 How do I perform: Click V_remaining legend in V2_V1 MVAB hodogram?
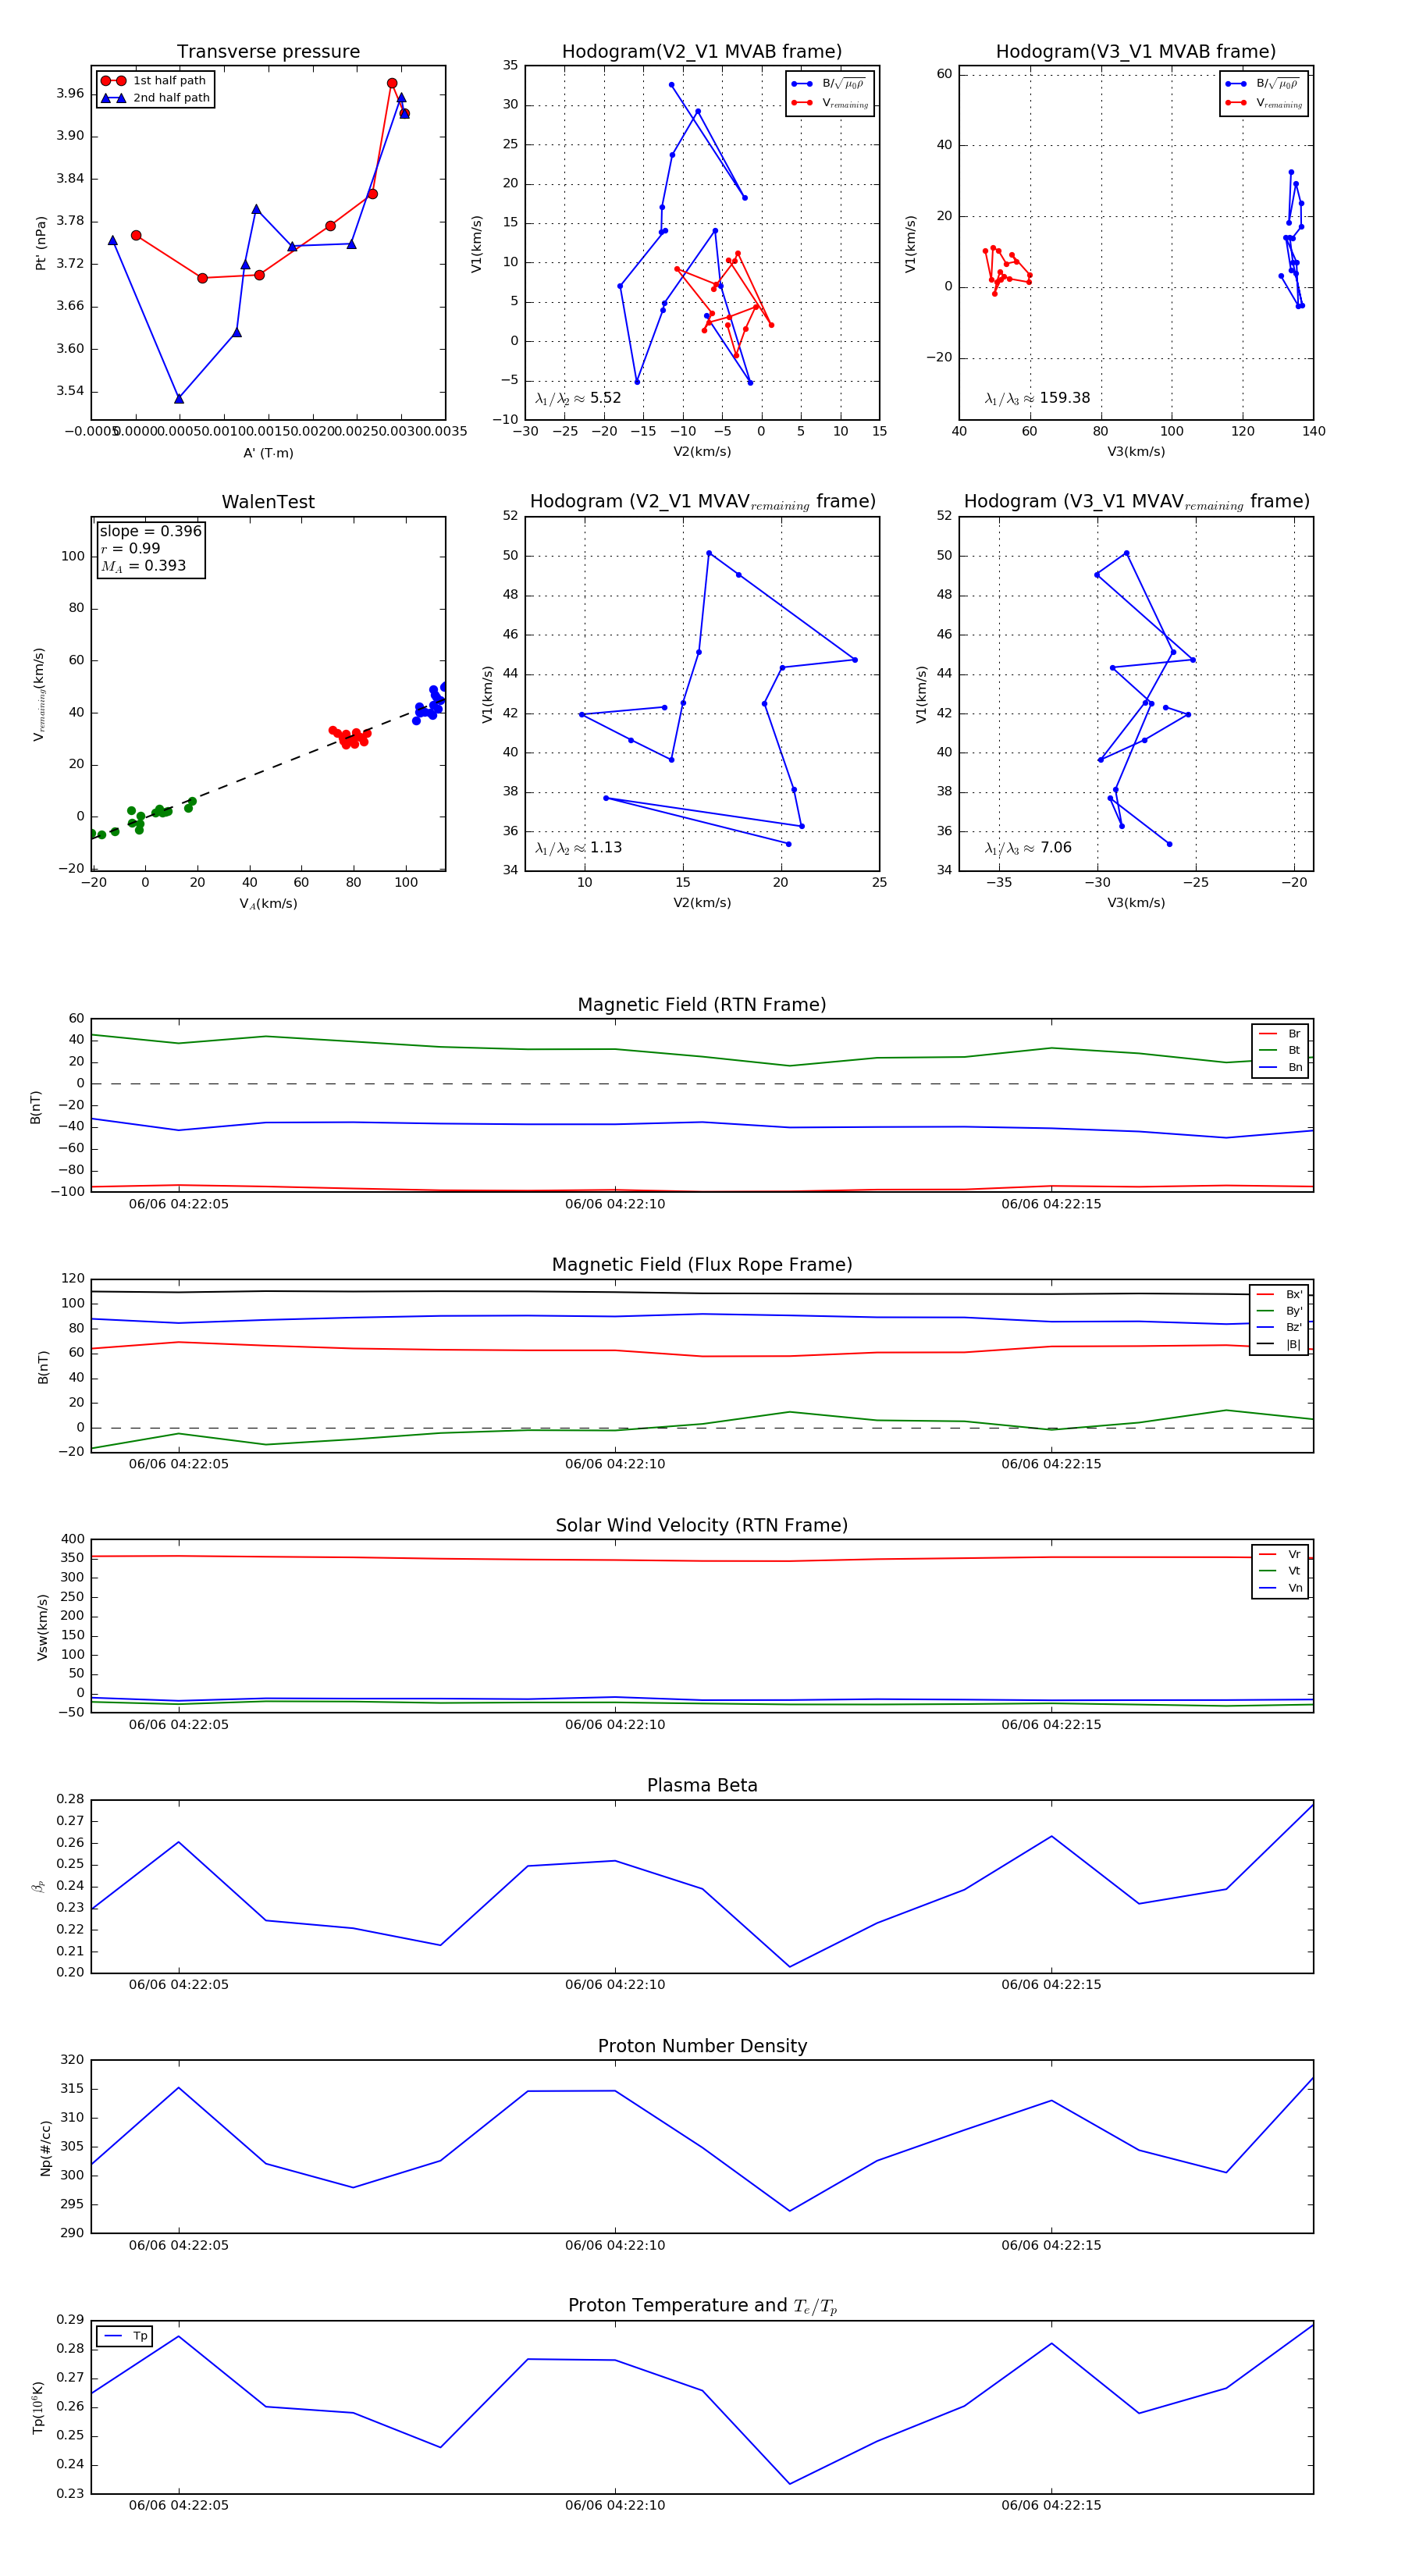point(830,102)
